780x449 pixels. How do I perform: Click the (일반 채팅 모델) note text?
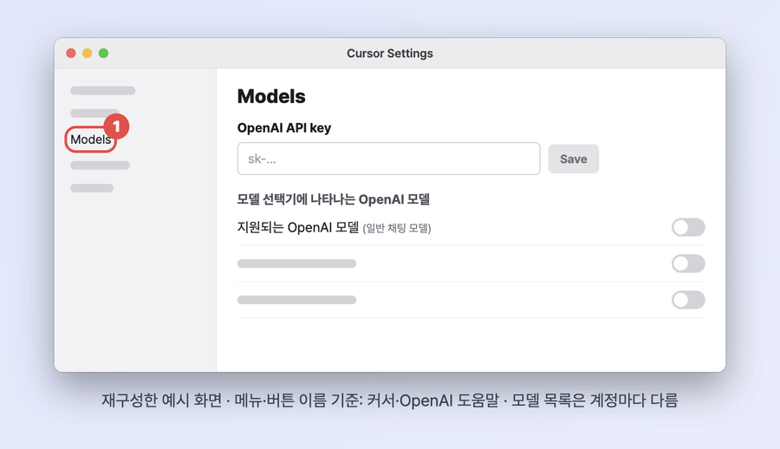click(396, 229)
